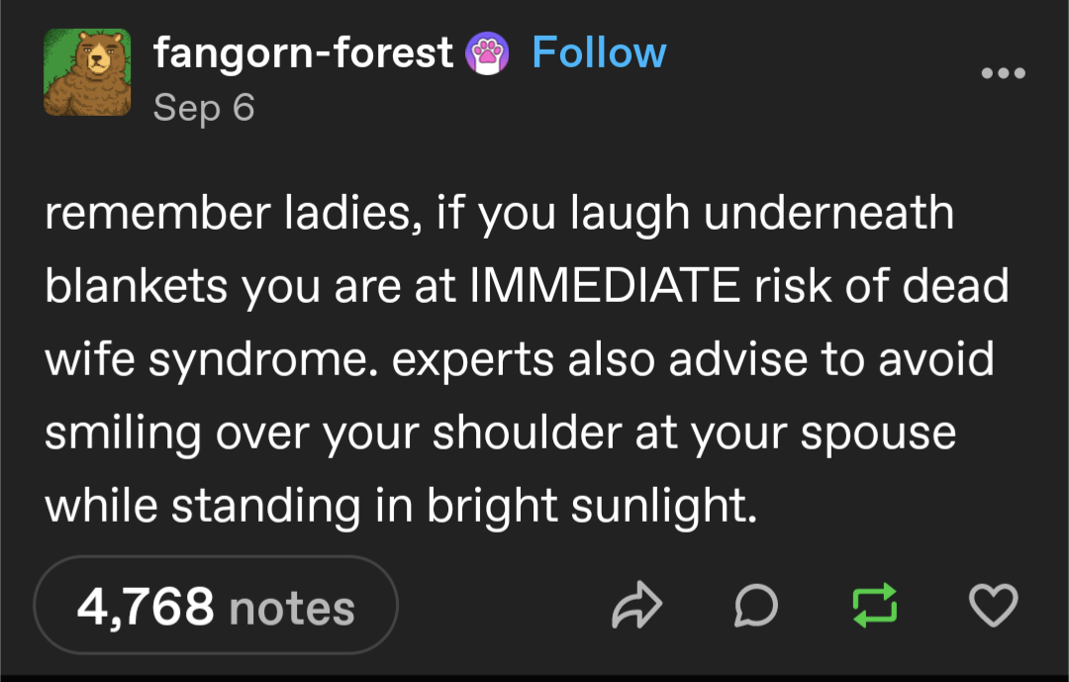Click the share arrow icon
The image size is (1069, 682).
[x=636, y=605]
